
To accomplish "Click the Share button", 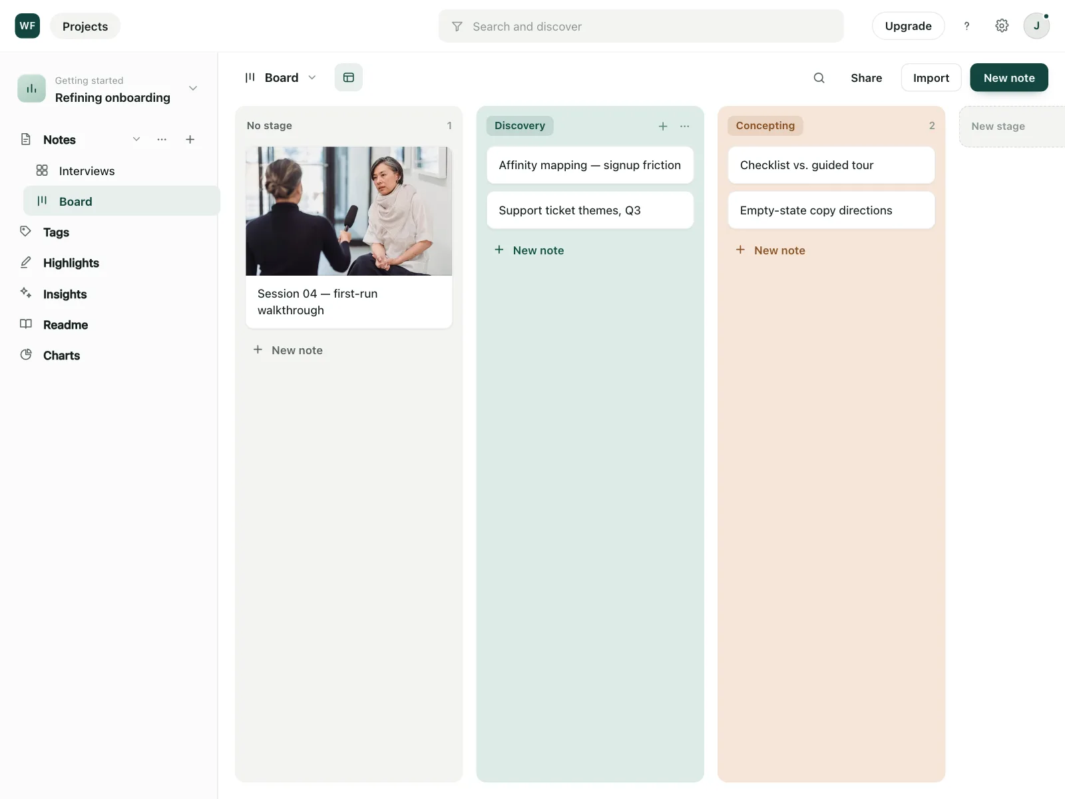I will 866,78.
